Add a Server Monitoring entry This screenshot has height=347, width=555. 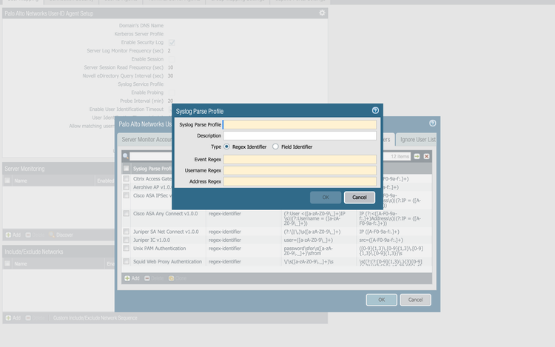click(13, 235)
